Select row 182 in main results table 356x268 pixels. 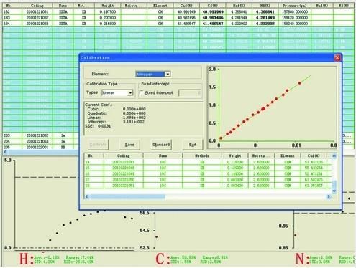[178, 11]
